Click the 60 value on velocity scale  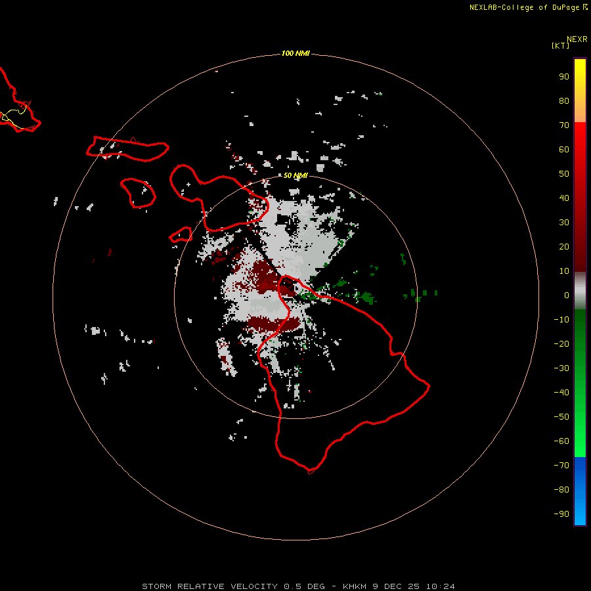click(x=564, y=149)
